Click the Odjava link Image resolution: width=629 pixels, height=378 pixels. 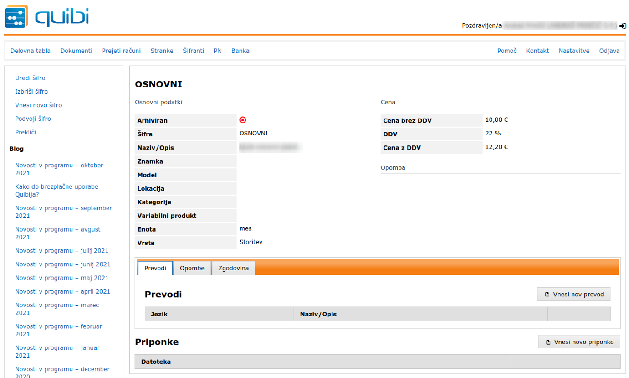point(609,51)
